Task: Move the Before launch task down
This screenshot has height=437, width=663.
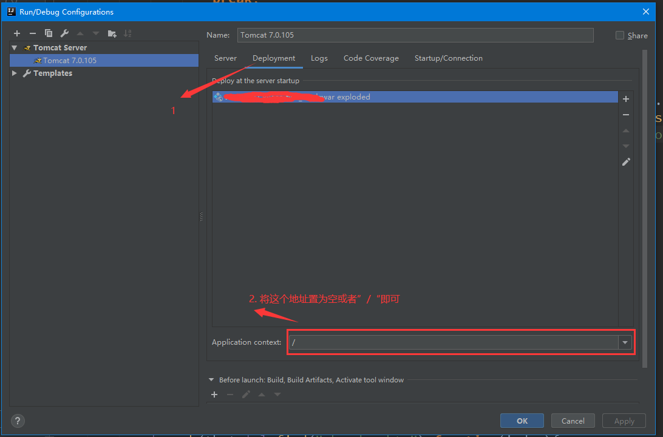Action: (277, 395)
